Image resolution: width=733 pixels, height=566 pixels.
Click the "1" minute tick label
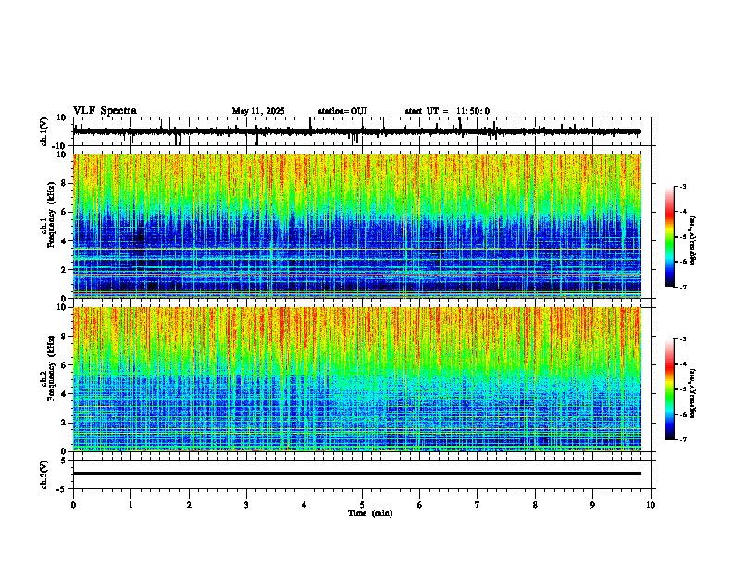point(130,505)
